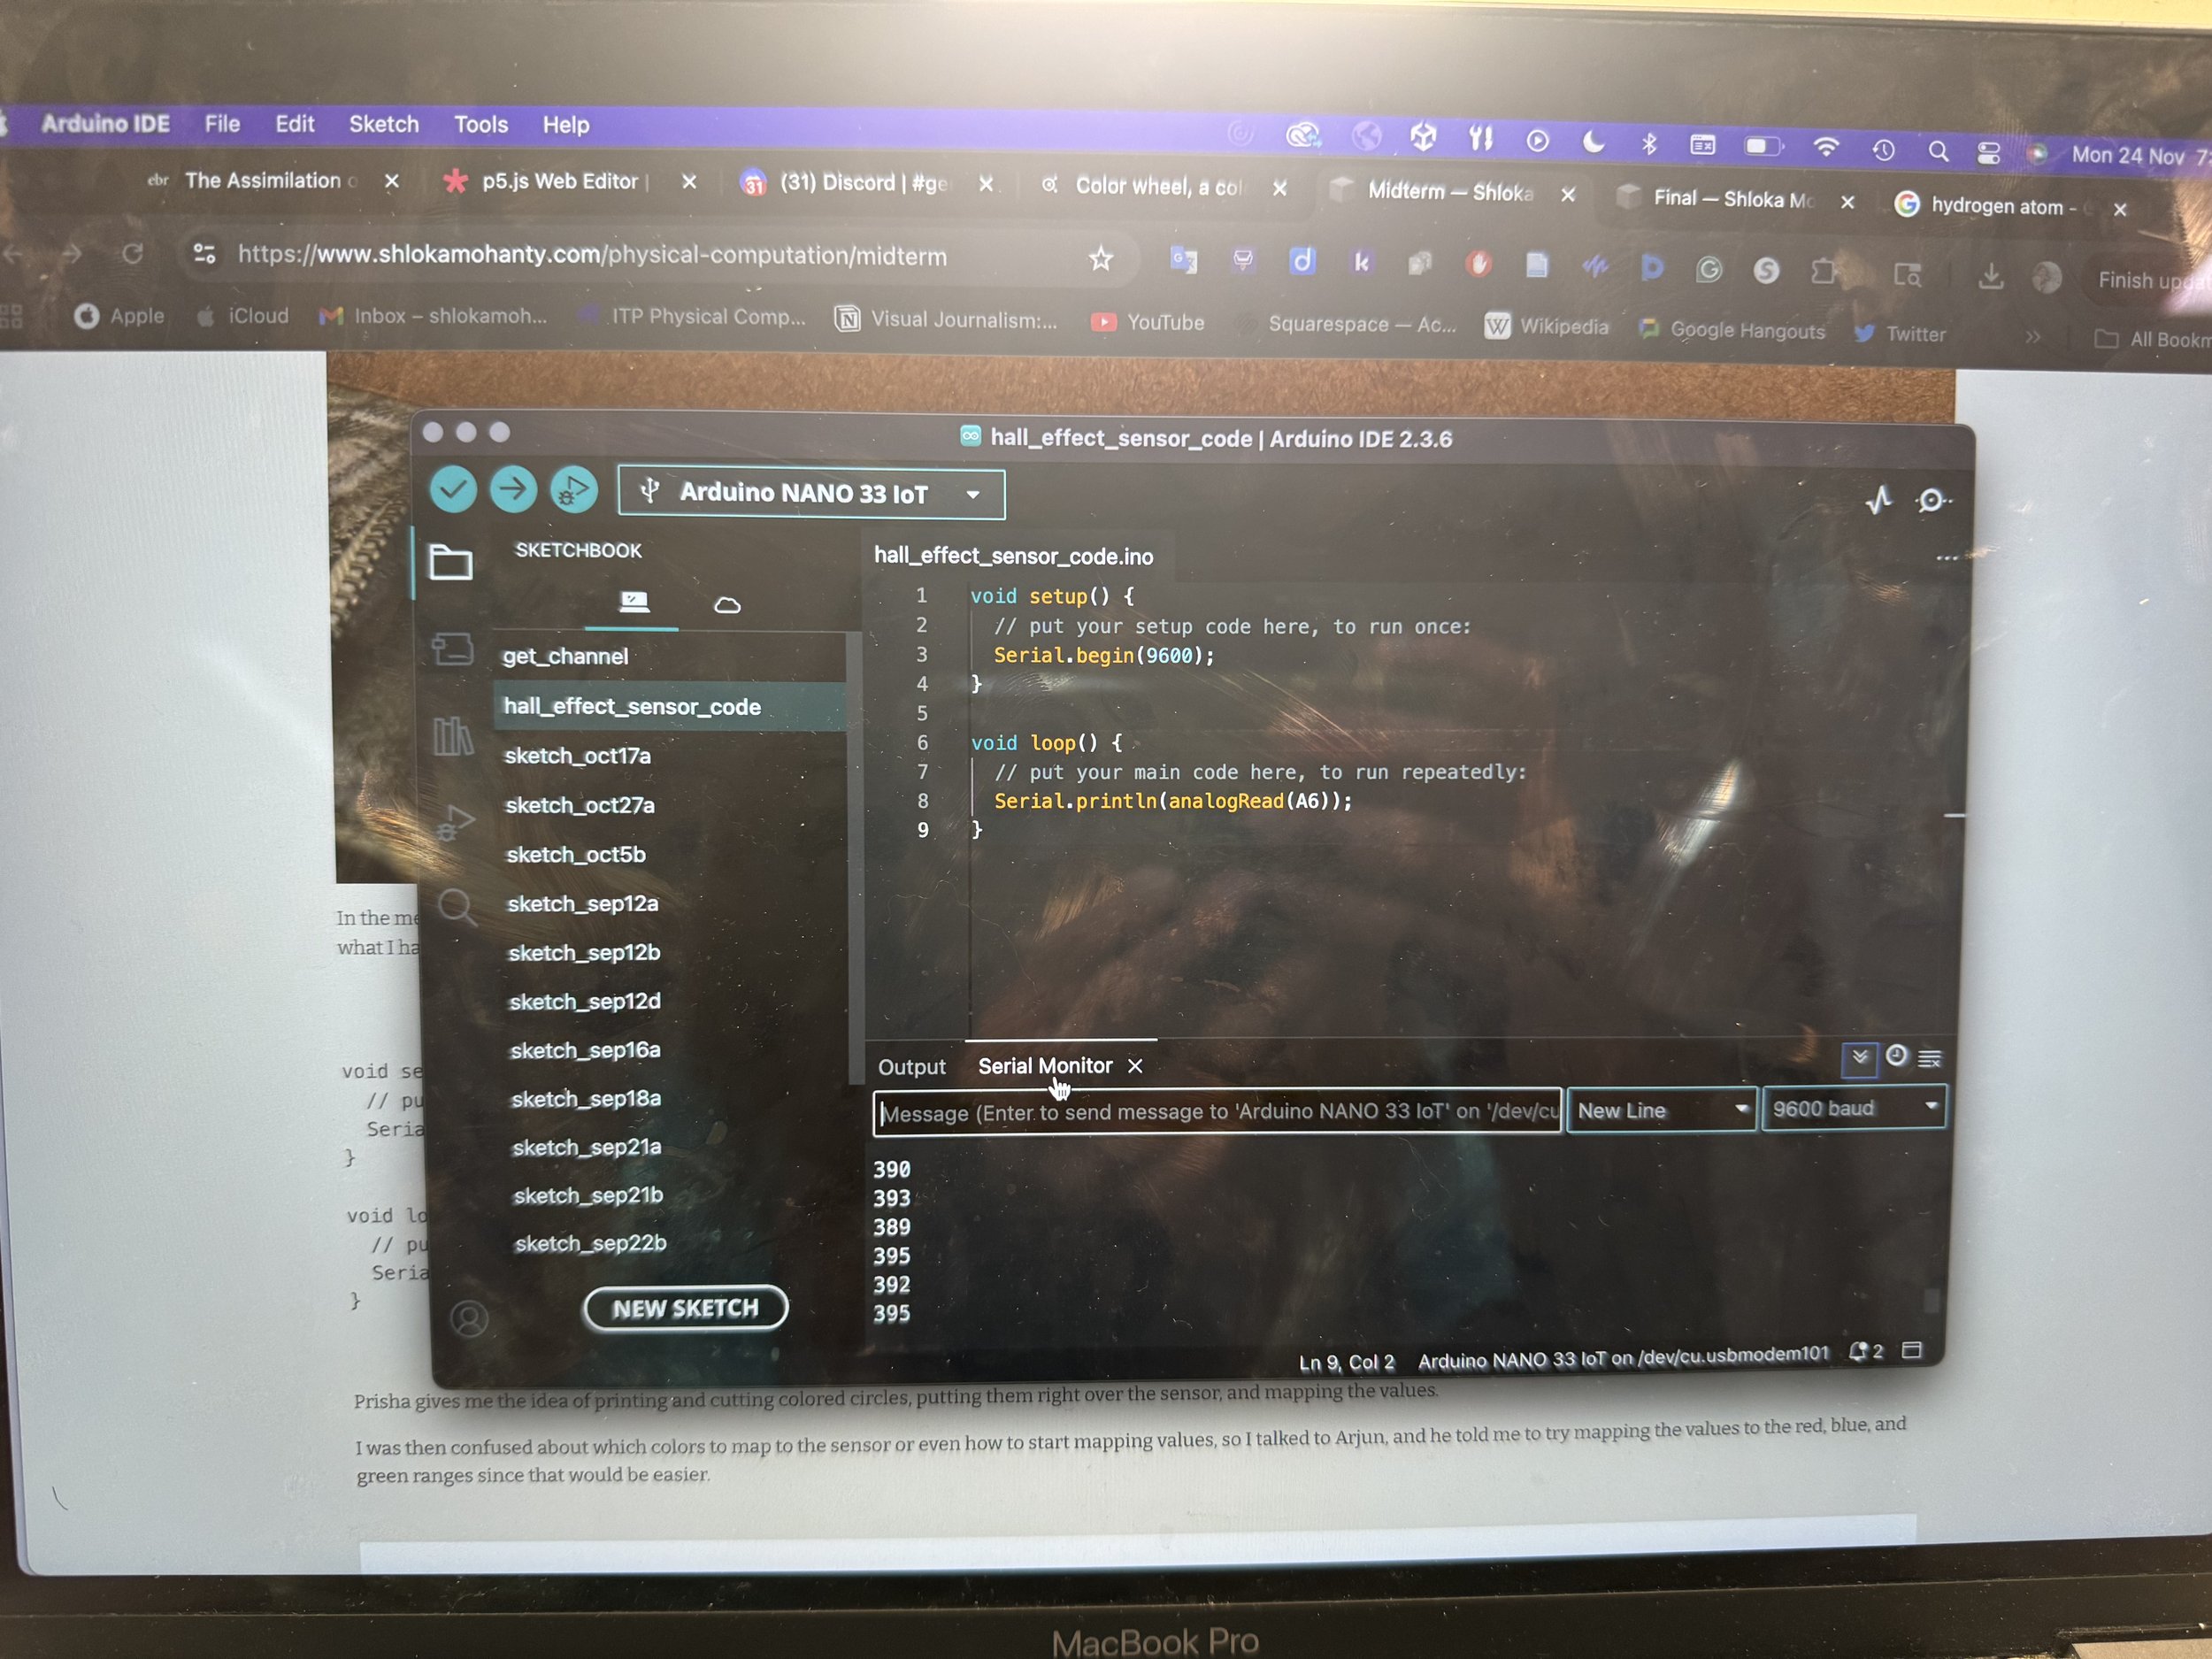The width and height of the screenshot is (2212, 1659).
Task: Open the Serial Monitor magnifier icon
Action: (1932, 500)
